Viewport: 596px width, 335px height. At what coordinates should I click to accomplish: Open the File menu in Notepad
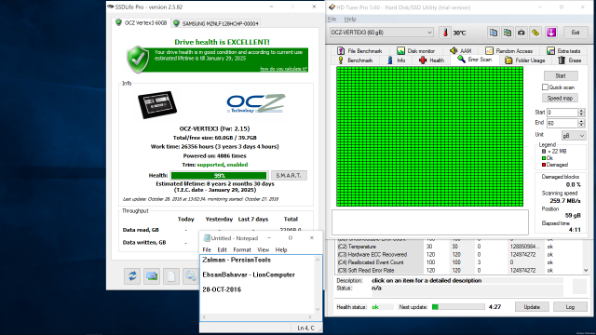[x=207, y=250]
